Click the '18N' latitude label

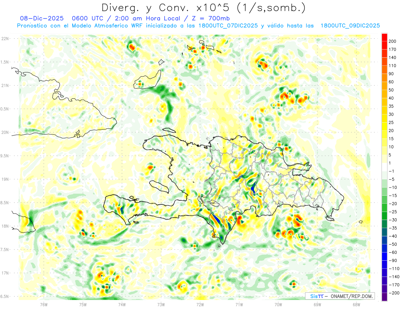[x=5, y=226]
